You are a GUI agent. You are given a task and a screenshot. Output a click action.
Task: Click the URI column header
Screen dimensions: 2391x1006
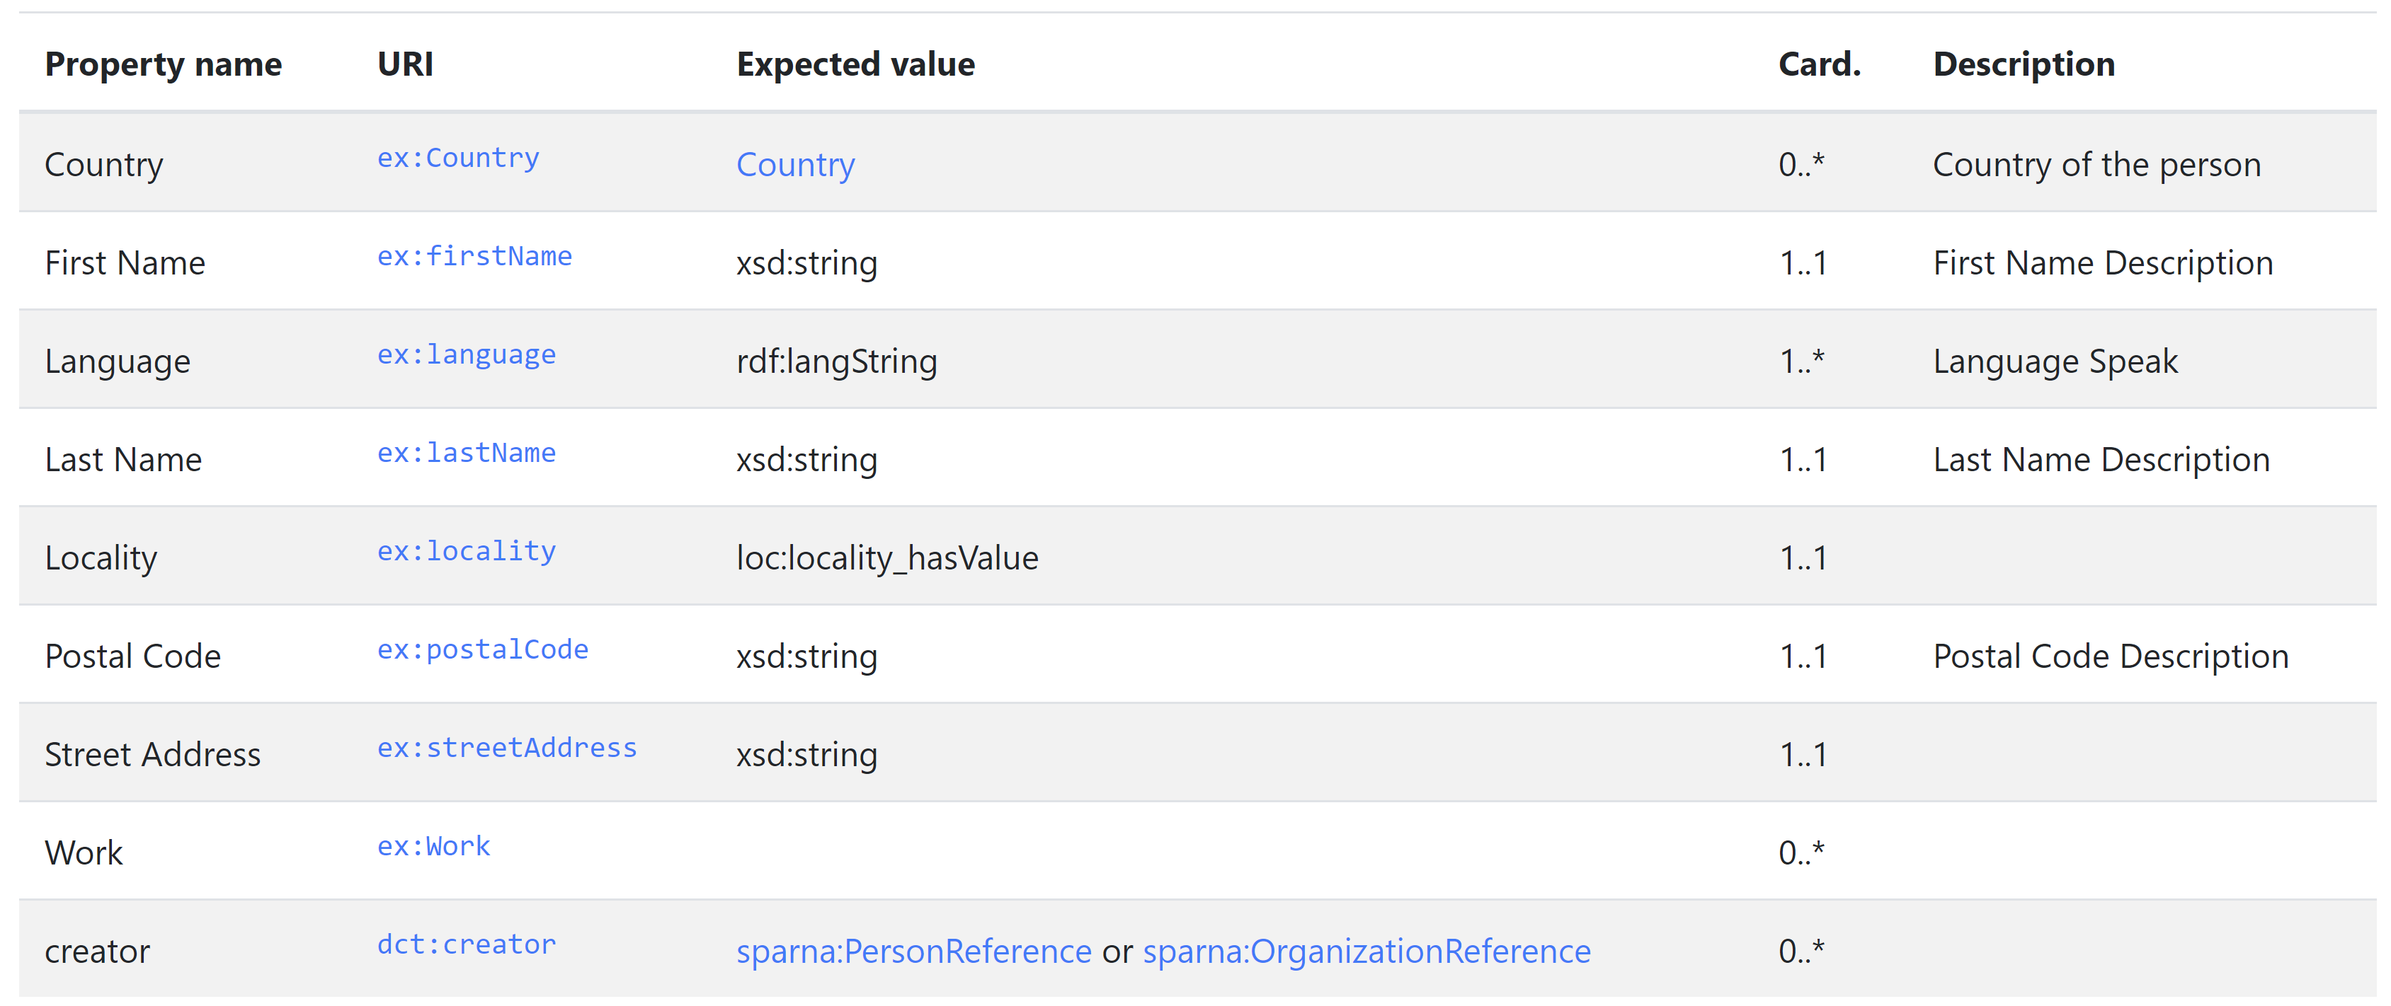click(x=405, y=64)
